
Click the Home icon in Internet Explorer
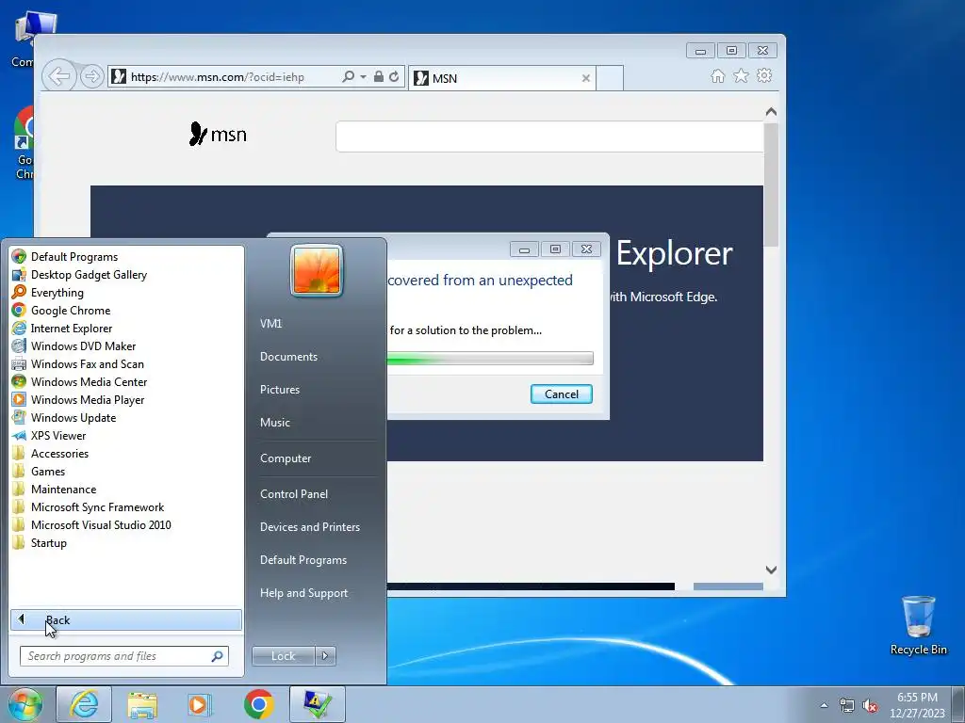pyautogui.click(x=717, y=75)
